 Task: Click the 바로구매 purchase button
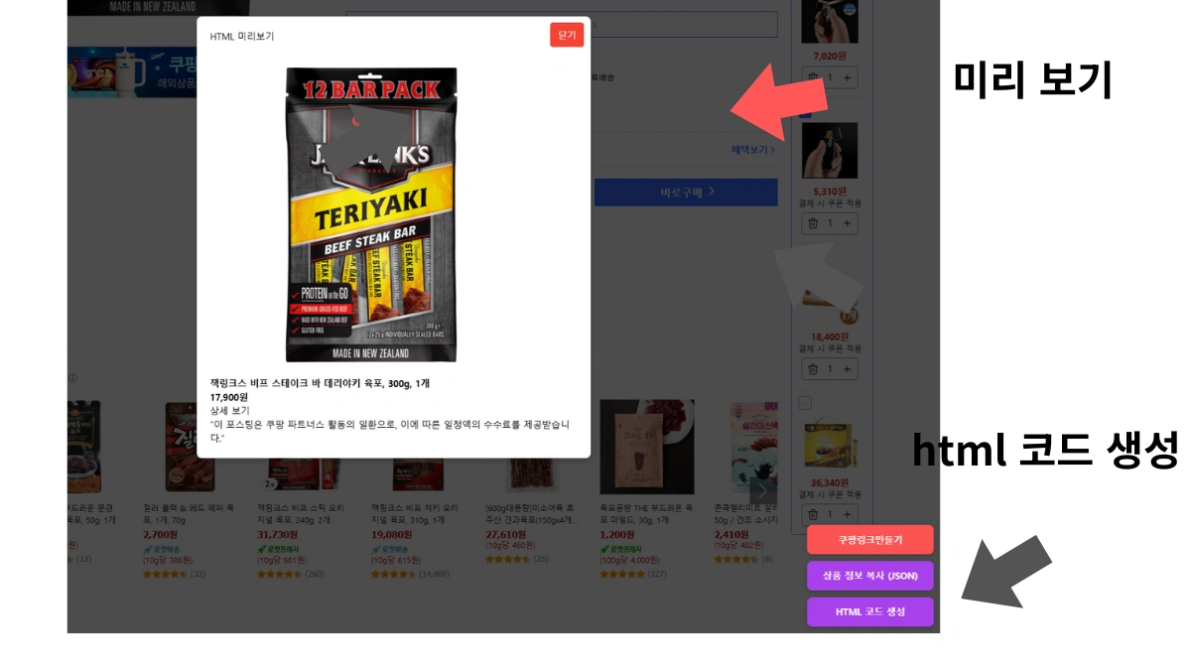(685, 192)
